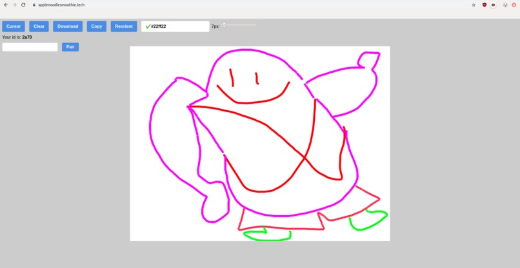Click the Pair button
Screen dimensions: 520x268
point(70,47)
